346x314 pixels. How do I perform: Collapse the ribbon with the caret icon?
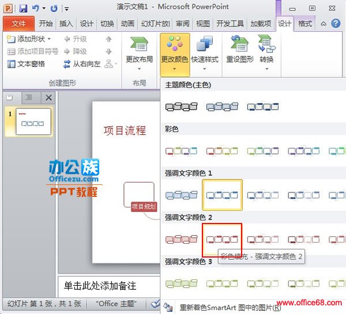tap(324, 24)
